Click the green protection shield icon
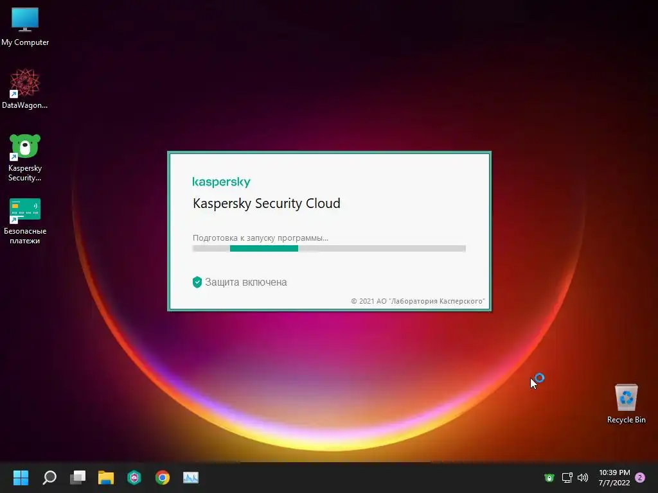The width and height of the screenshot is (658, 493). pyautogui.click(x=197, y=282)
